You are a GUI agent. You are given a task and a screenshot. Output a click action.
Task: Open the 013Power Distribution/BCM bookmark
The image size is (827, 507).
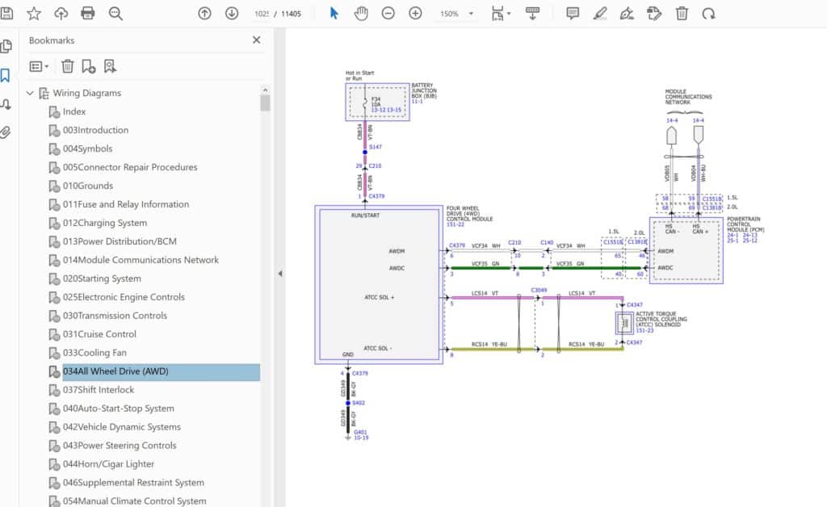pos(120,241)
